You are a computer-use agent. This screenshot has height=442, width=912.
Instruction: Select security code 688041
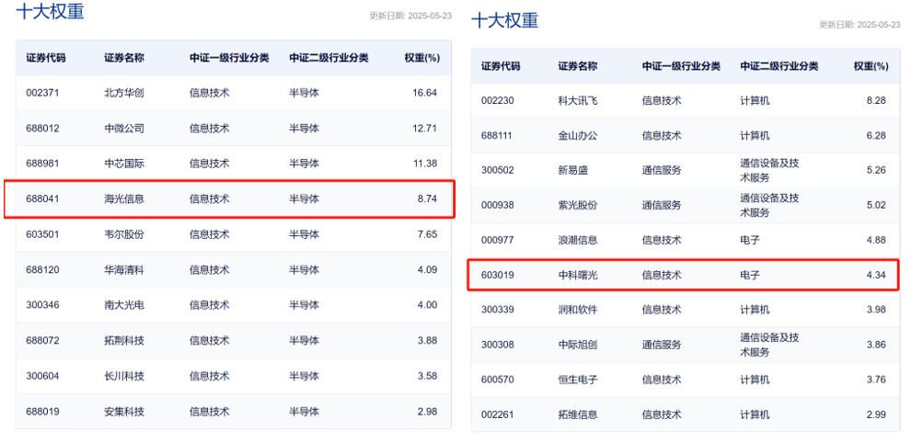pyautogui.click(x=42, y=198)
